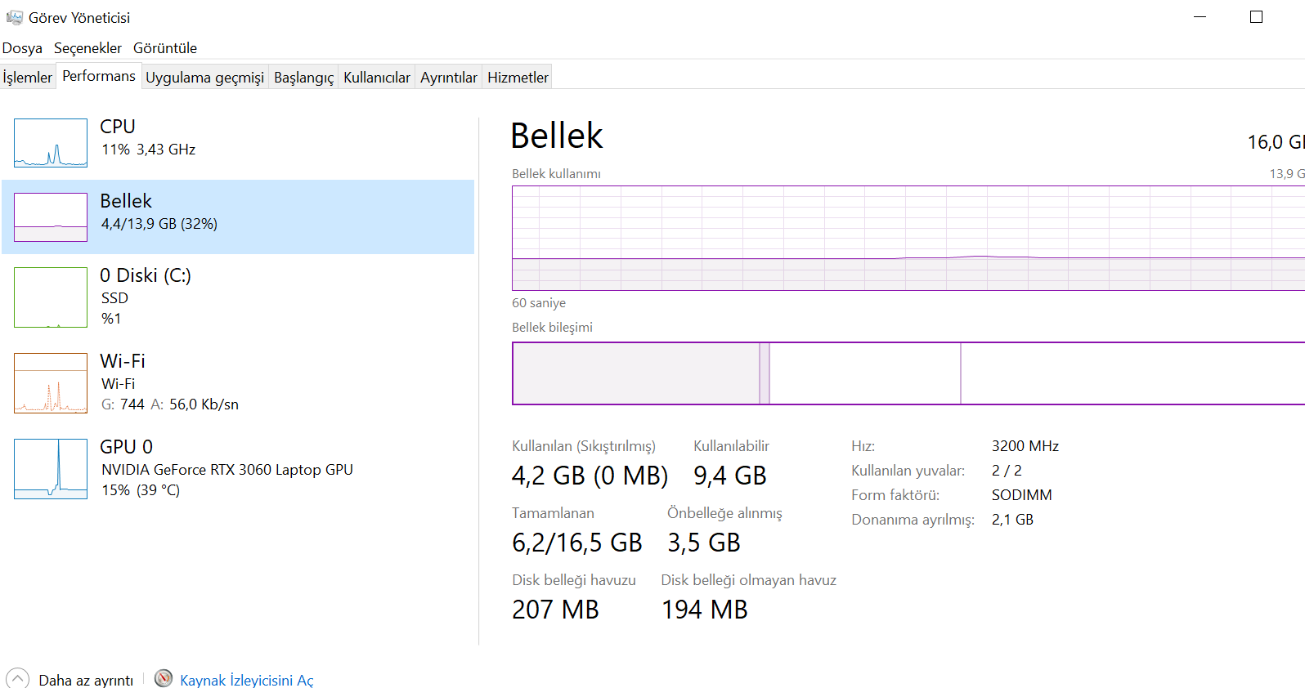The height and width of the screenshot is (688, 1305).
Task: Select the CPU mini graph thumbnail
Action: pos(51,143)
